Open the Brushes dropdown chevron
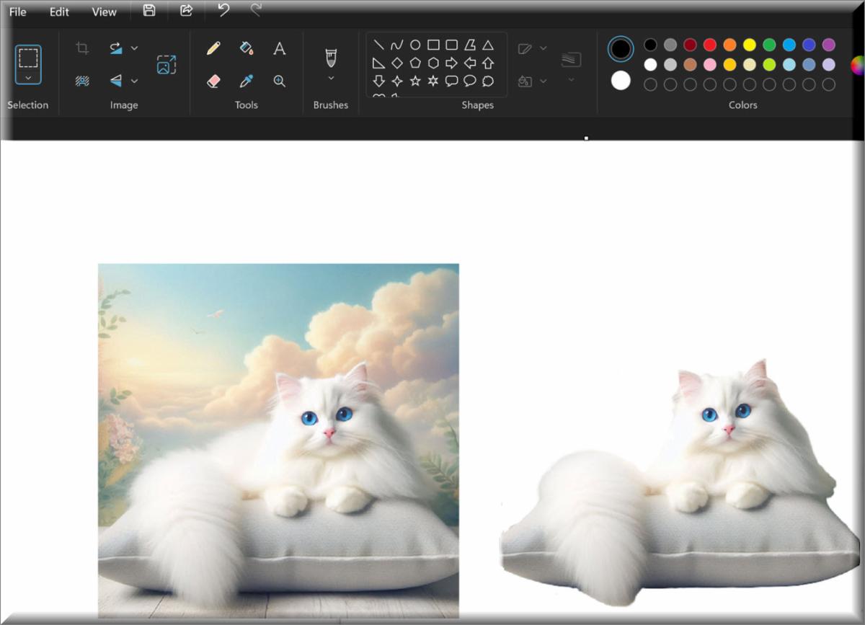 pyautogui.click(x=331, y=78)
